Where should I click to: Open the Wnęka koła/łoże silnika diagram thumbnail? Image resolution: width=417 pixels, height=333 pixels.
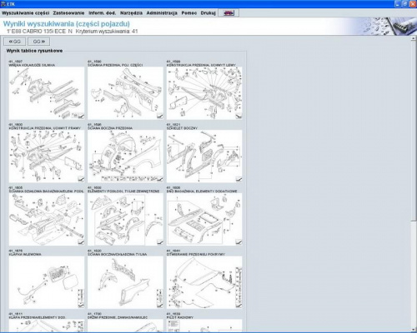point(47,93)
